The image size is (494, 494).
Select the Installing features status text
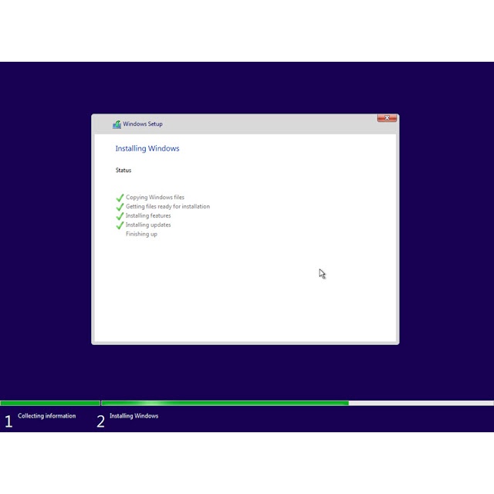tap(148, 216)
